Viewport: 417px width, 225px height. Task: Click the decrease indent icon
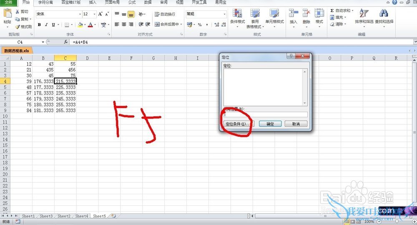[x=141, y=25]
